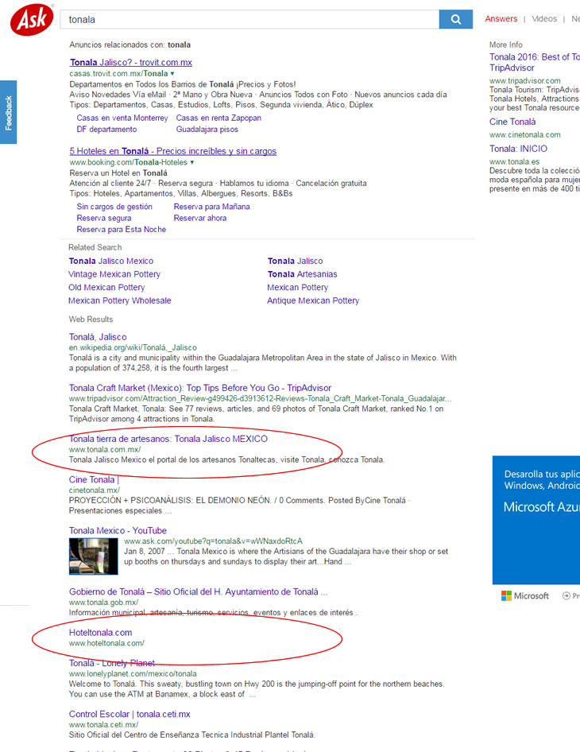
Task: Click the Reserva para Esta Noche sitelink
Action: coord(122,229)
